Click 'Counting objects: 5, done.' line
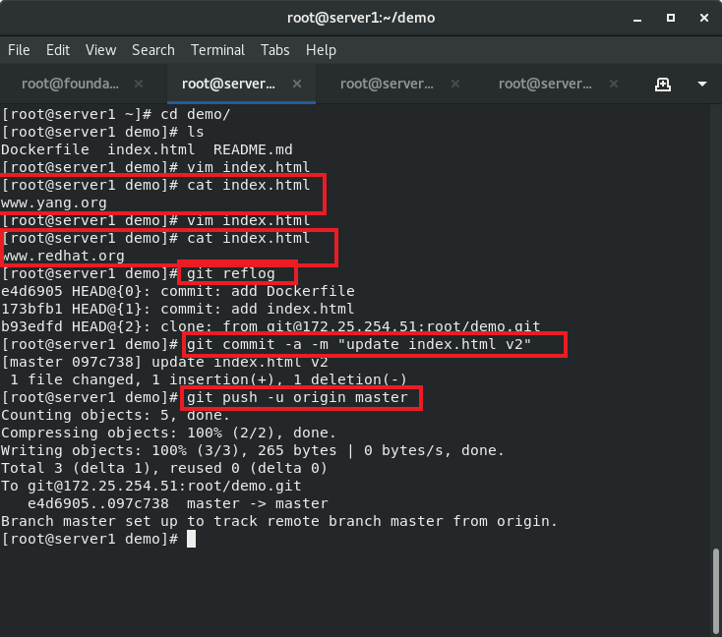Viewport: 722px width, 637px height. point(115,415)
